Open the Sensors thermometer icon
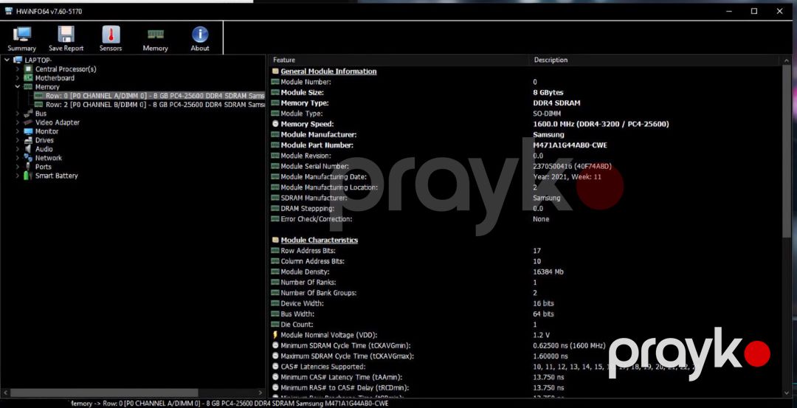Viewport: 797px width, 408px height. pos(111,34)
